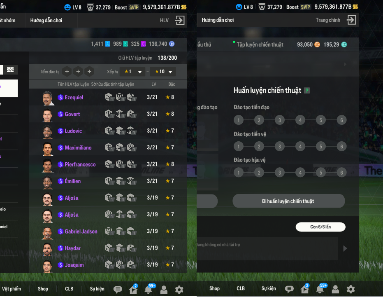Open Sự kiện in right bottom bar

pyautogui.click(x=269, y=288)
